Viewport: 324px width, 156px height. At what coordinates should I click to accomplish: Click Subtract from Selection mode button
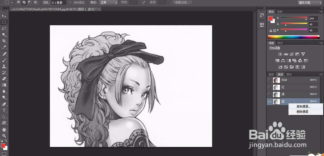click(30, 2)
